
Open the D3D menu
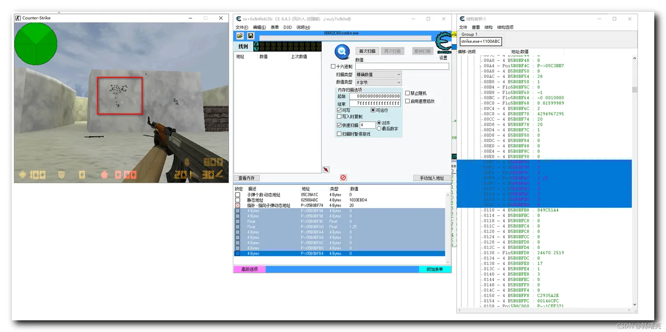click(x=288, y=28)
